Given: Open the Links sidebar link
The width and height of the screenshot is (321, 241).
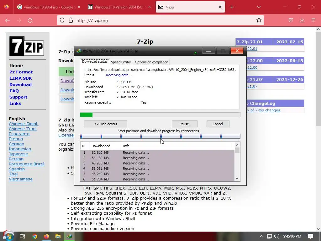Looking at the screenshot, I should coord(15,103).
